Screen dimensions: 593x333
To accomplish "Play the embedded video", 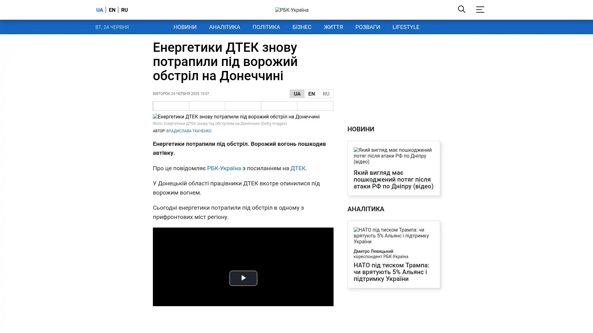I will [243, 278].
